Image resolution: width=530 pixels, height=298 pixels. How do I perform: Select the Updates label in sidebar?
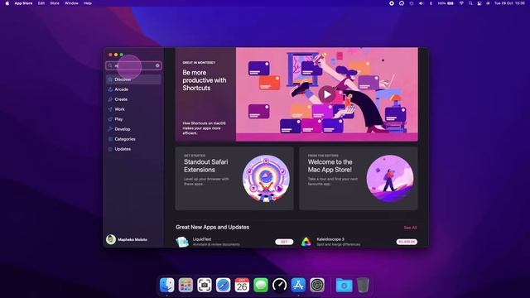123,149
